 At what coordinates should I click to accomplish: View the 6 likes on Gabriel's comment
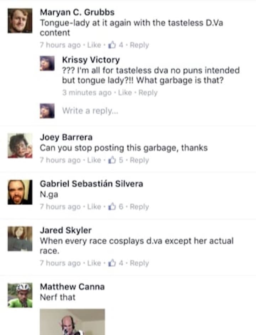click(x=116, y=207)
